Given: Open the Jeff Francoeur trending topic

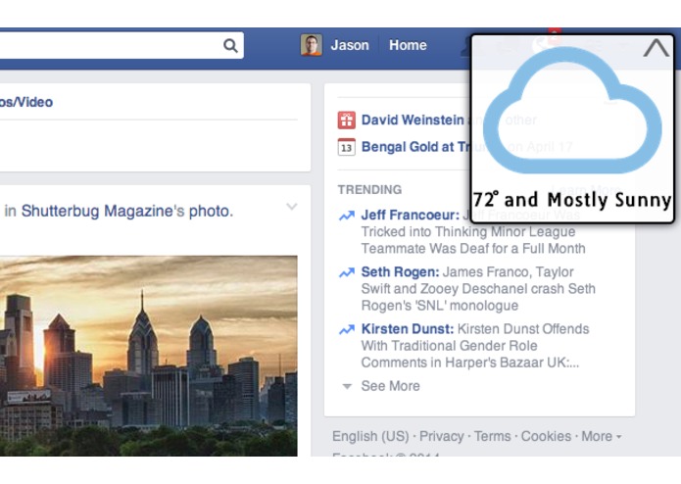Looking at the screenshot, I should pyautogui.click(x=411, y=215).
